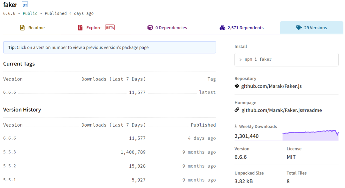The image size is (345, 188).
Task: Click the purple Dependencies cube icon
Action: click(150, 28)
